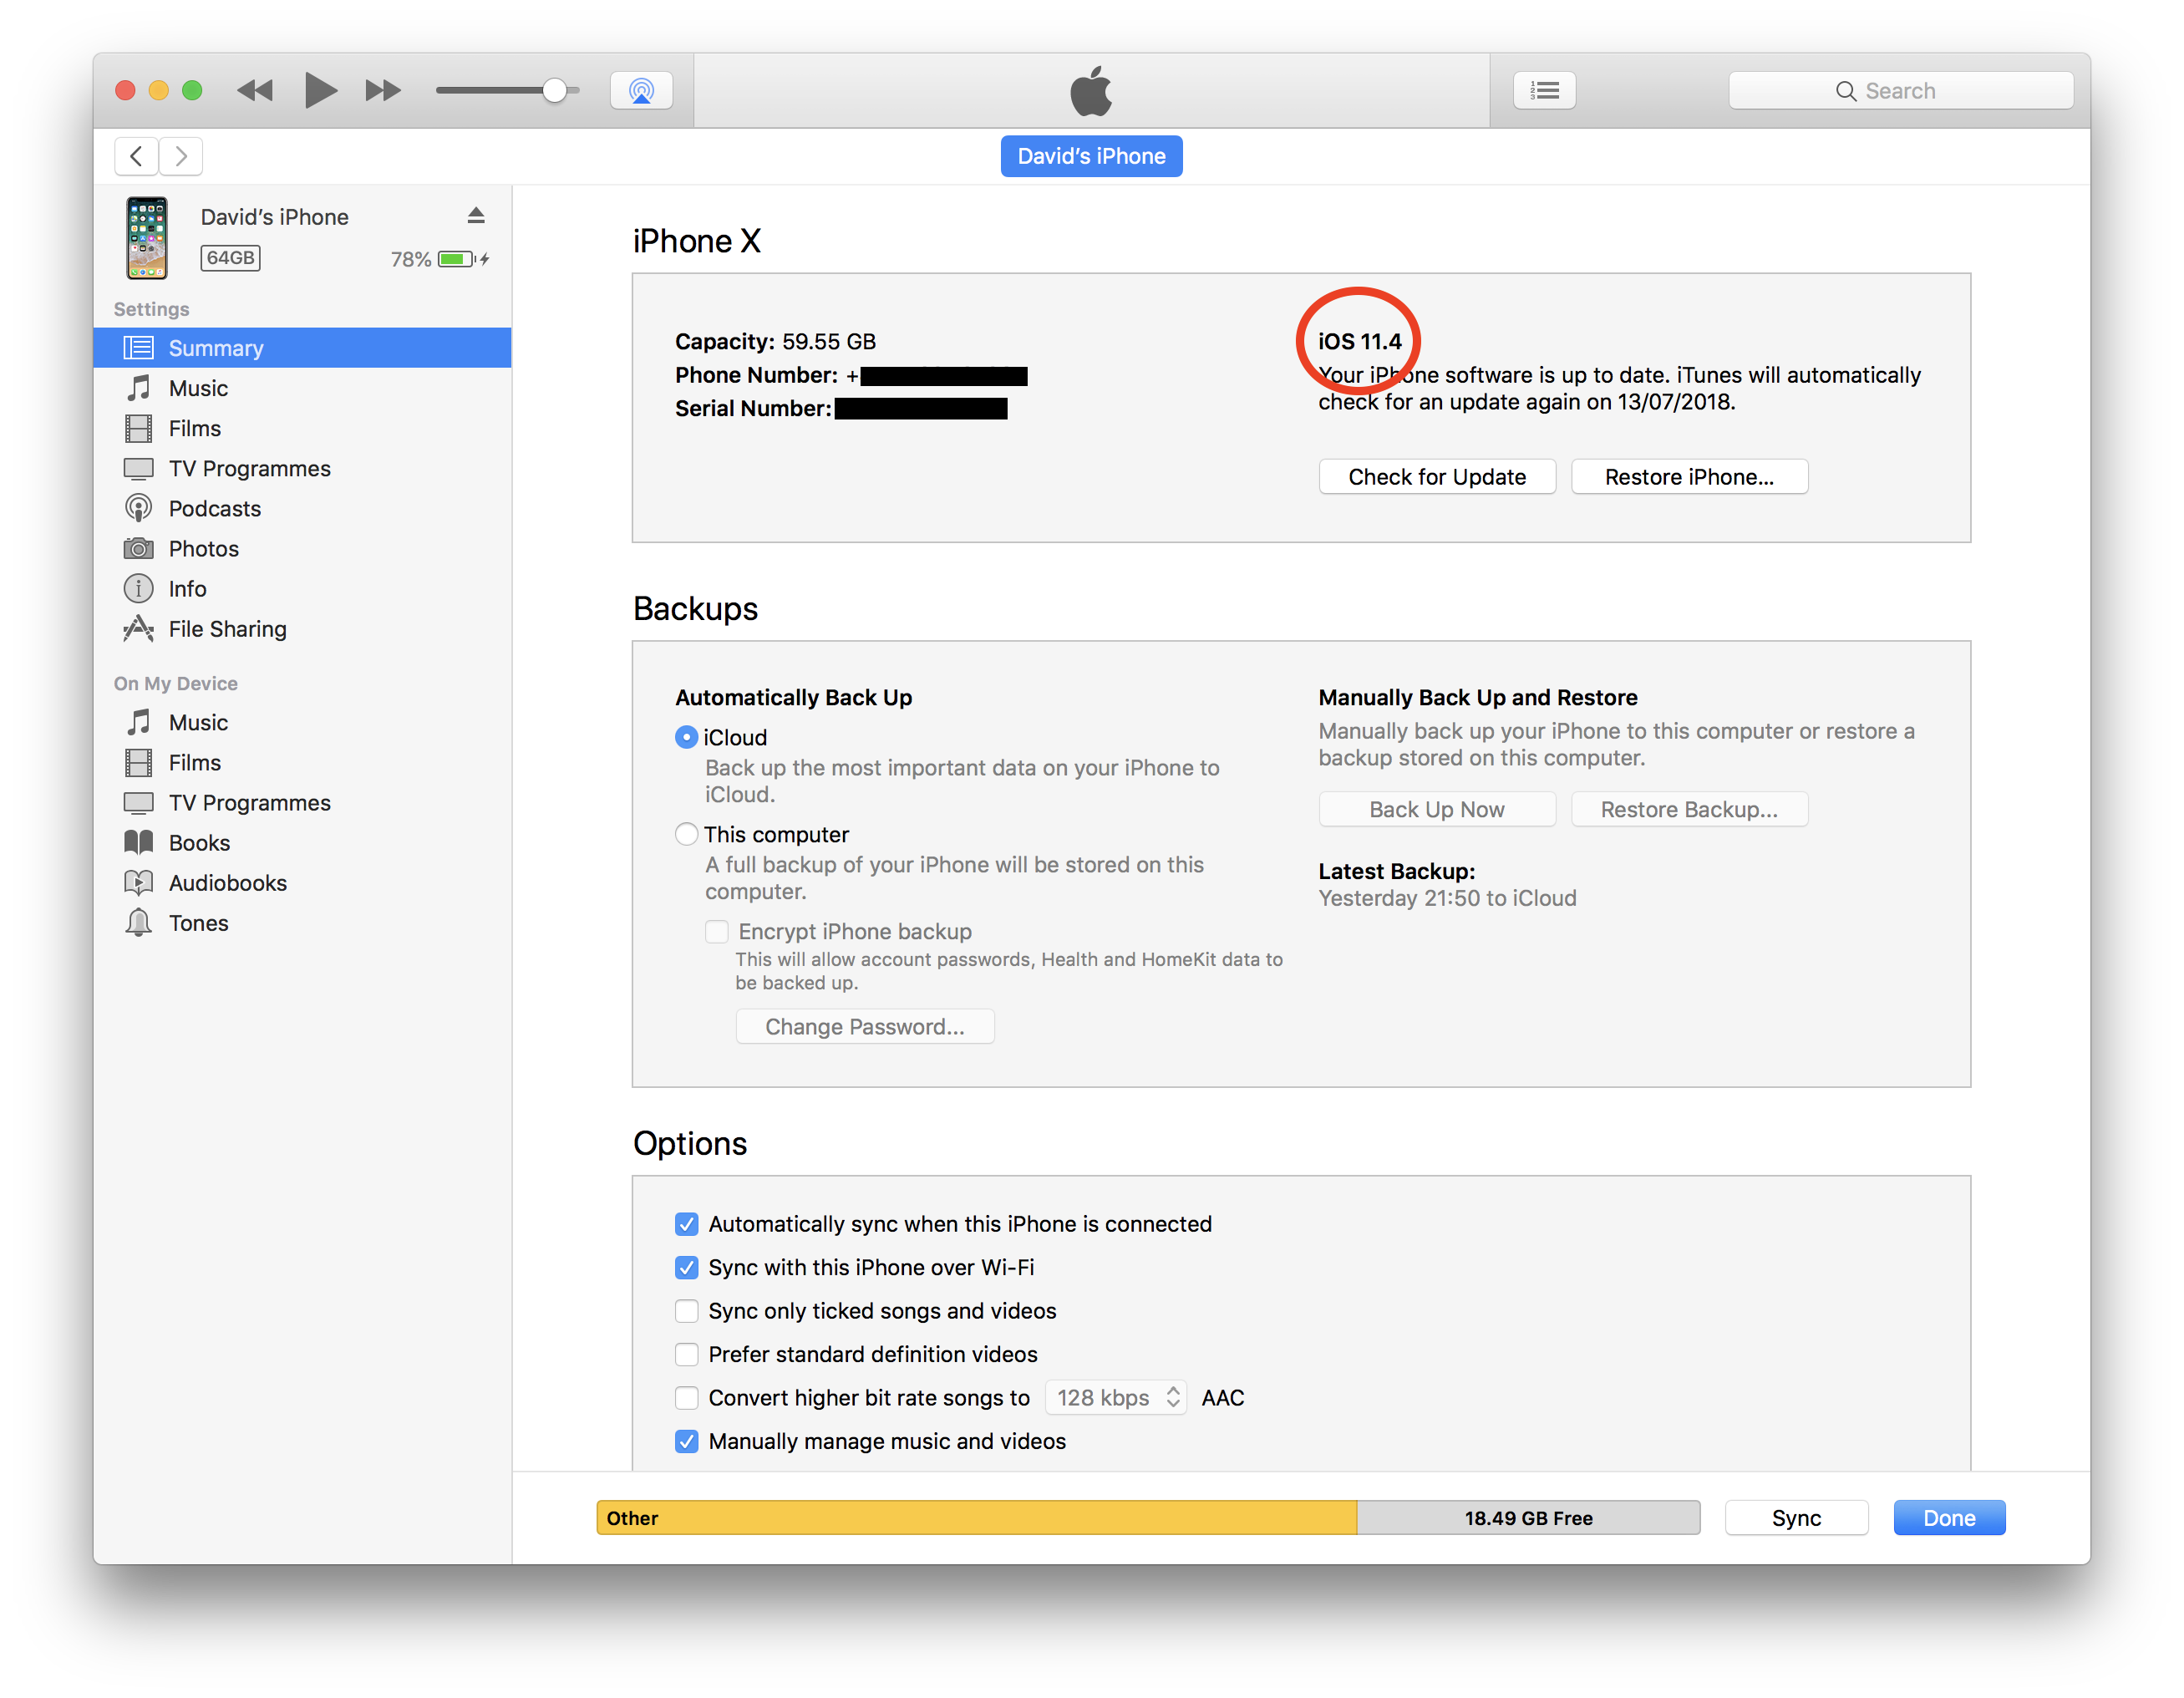Click Back Up Now

click(1437, 809)
